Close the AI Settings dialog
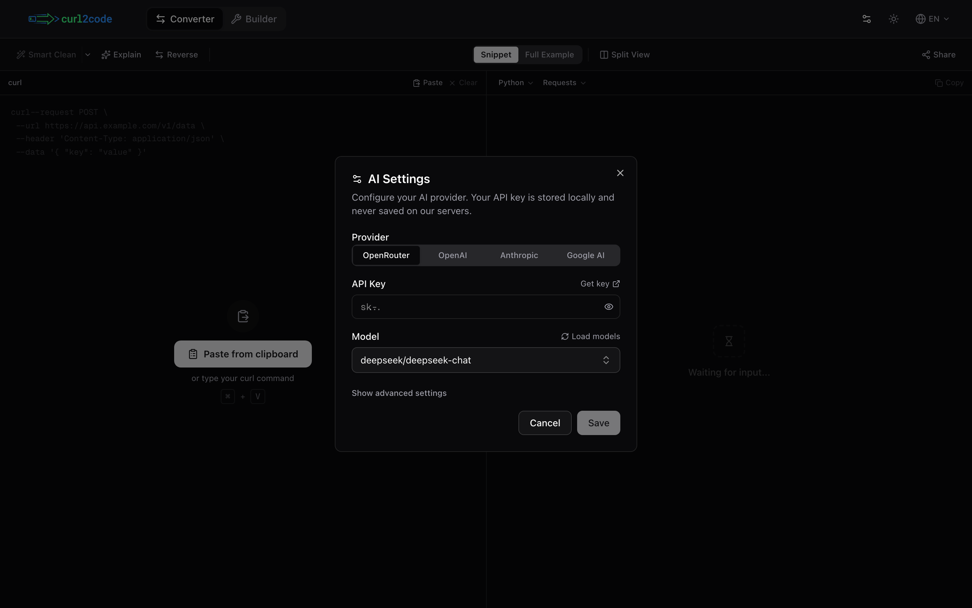 (620, 173)
